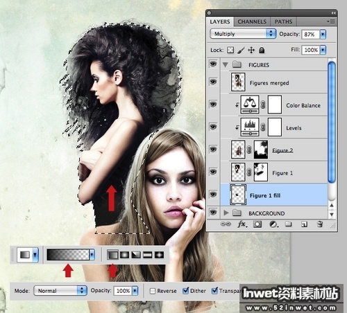Select the Figure 1 layer name
This screenshot has height=313, width=347.
[282, 173]
